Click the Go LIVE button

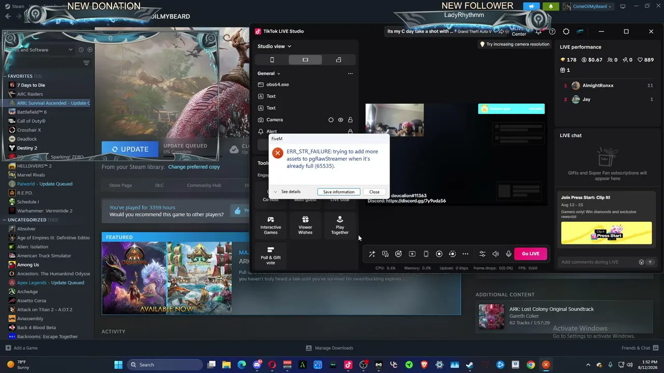530,254
